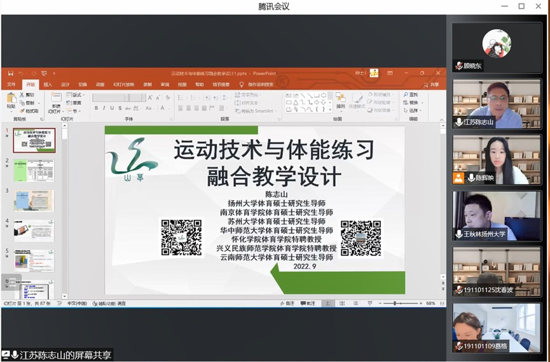
Task: Click the Paste icon in the ribbon
Action: pyautogui.click(x=11, y=98)
